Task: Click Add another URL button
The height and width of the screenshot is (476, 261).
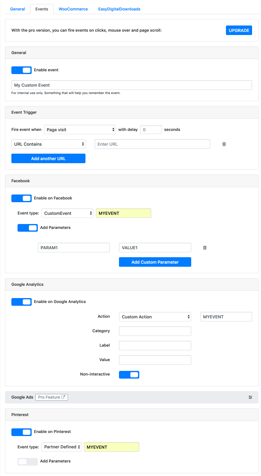Action: coord(48,159)
